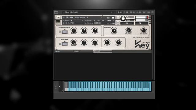Click the Compressor Amount knob
The width and height of the screenshot is (196, 110).
(x=73, y=31)
